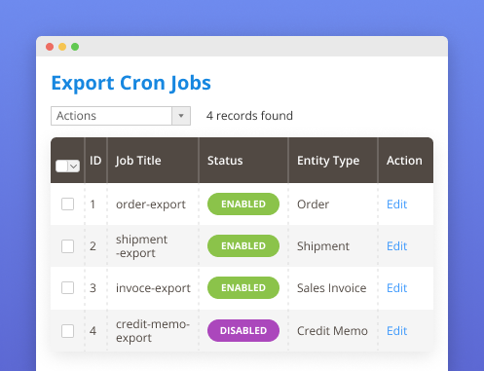Sort by Job Title column header
Image resolution: width=484 pixels, height=371 pixels.
click(138, 161)
